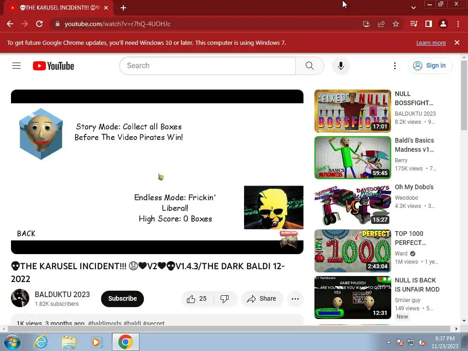Click TOP 1000 PERFECT title text
This screenshot has width=468, height=351.
(x=410, y=238)
